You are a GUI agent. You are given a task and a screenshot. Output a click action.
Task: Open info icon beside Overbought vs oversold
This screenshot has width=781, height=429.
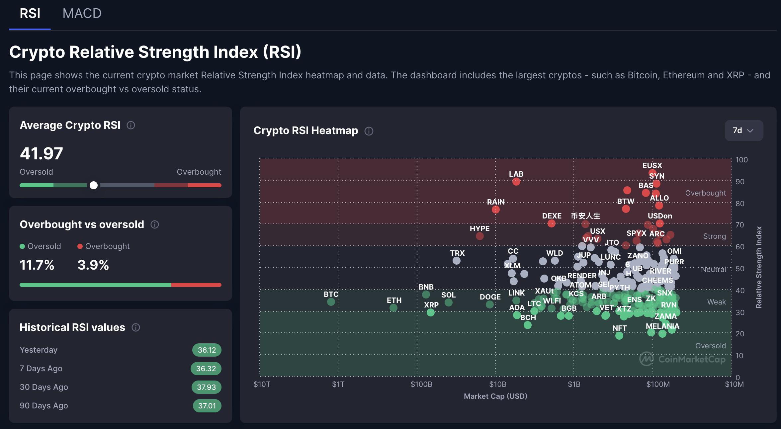[155, 224]
